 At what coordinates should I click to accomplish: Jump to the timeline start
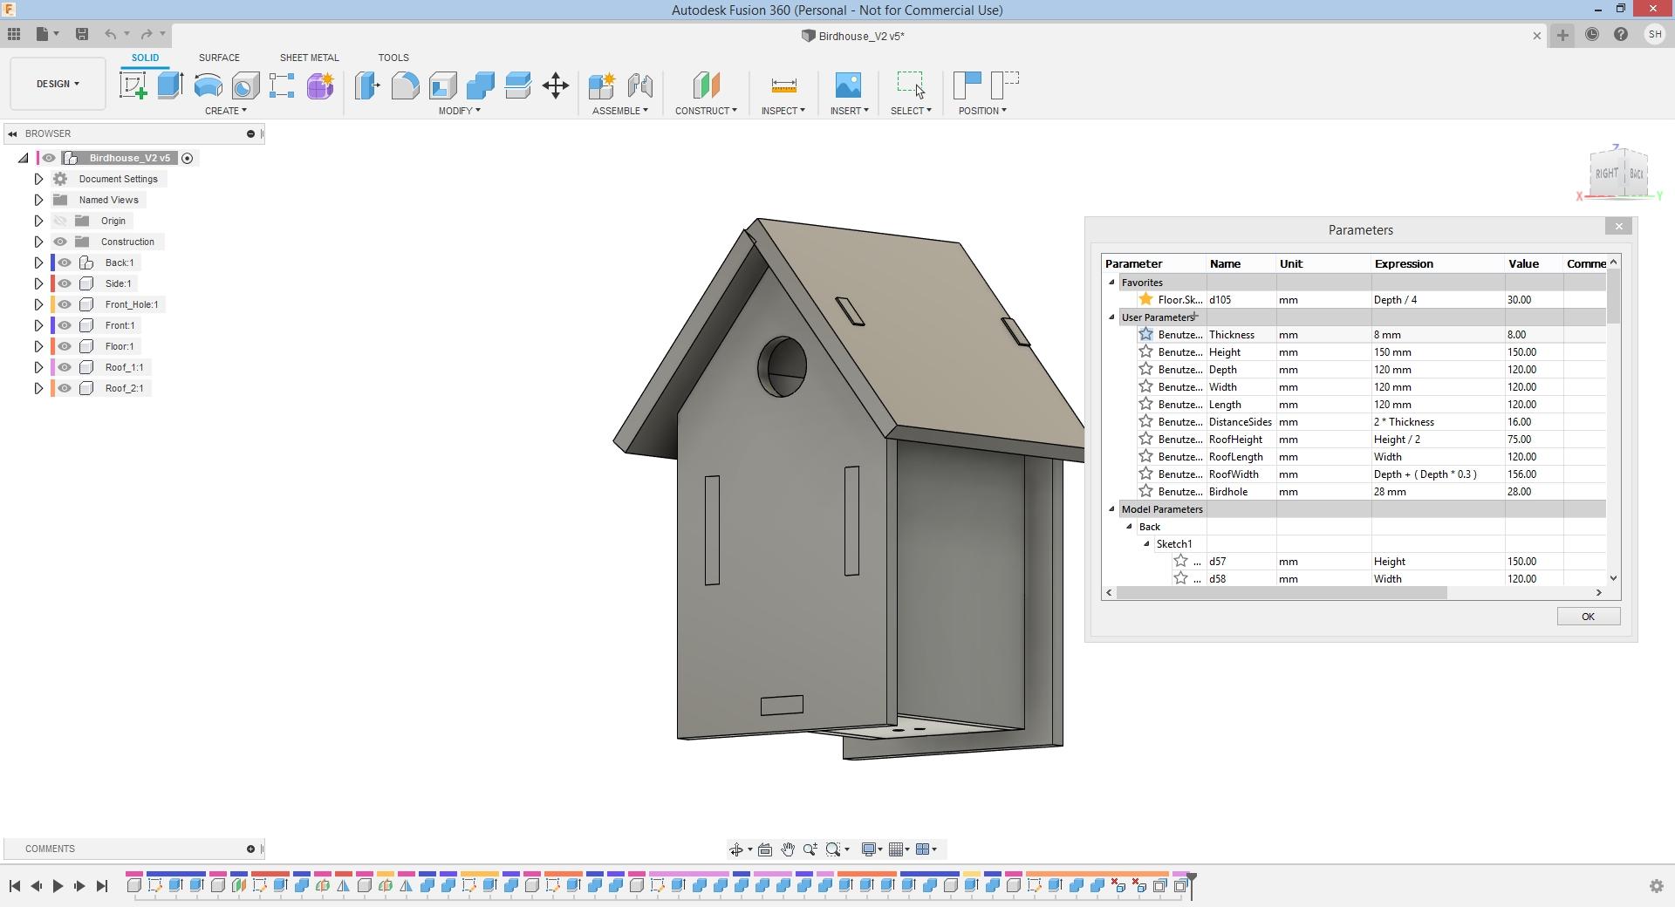tap(15, 886)
